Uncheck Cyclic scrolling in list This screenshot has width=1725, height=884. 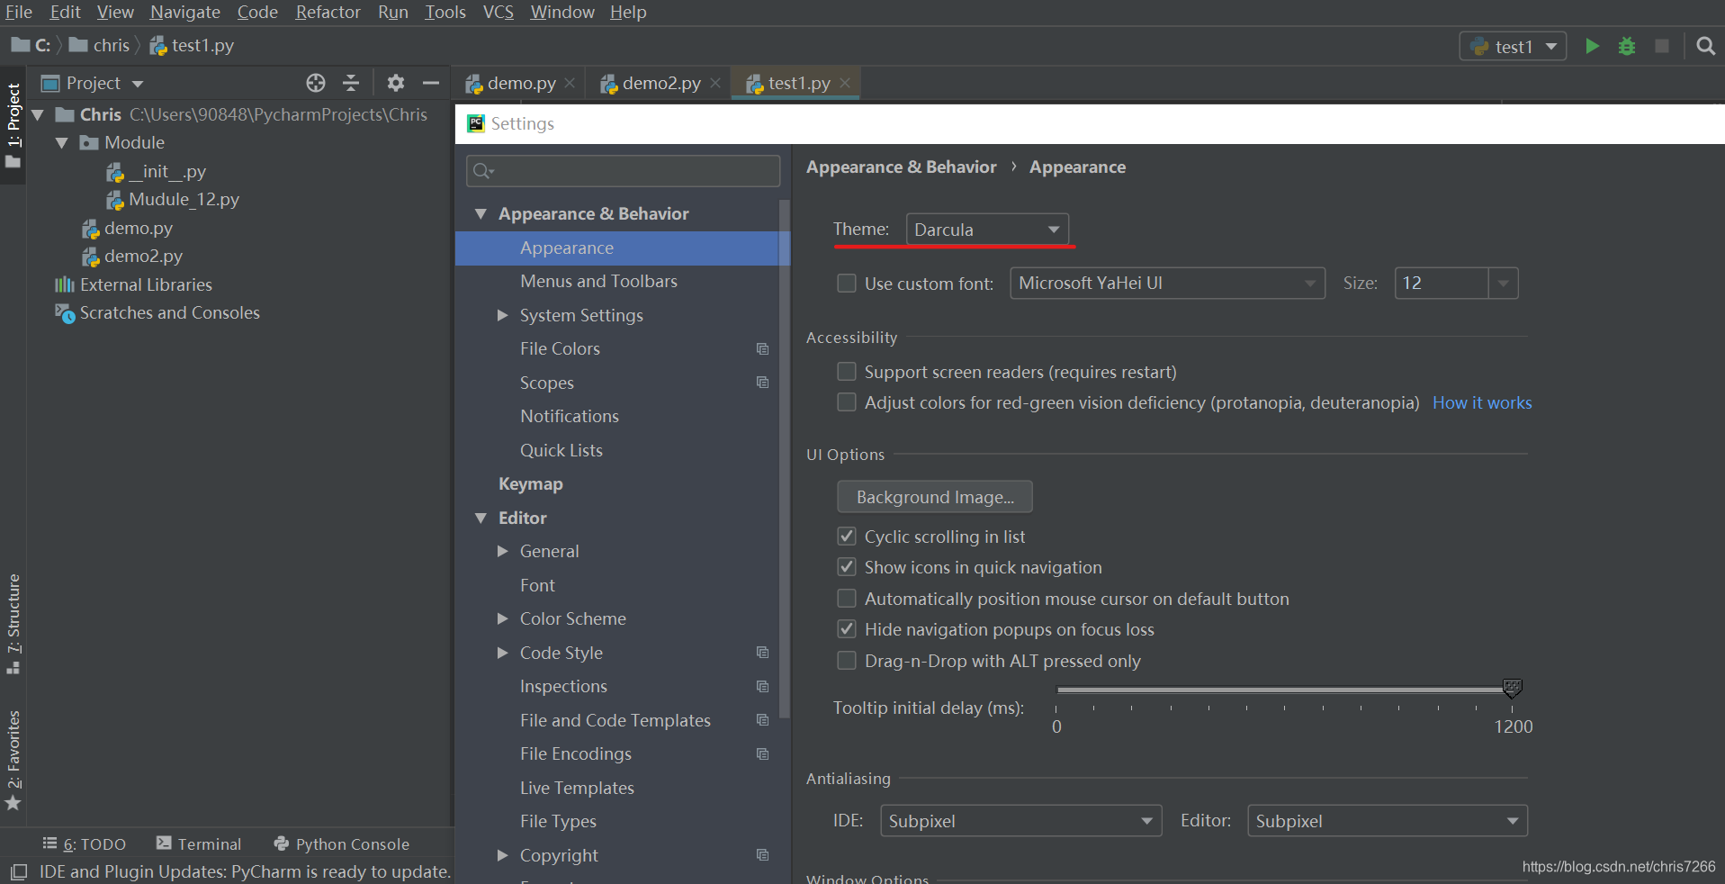click(847, 537)
